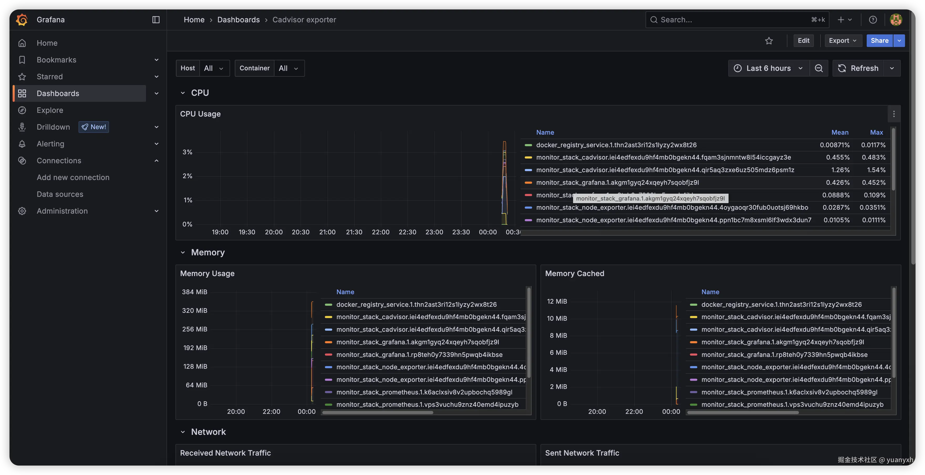
Task: Navigate to Dashboards via breadcrumb
Action: point(238,19)
